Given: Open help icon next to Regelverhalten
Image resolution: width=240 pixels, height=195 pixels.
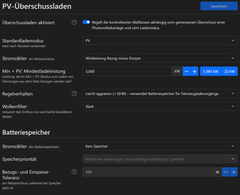Looking at the screenshot, I should (x=74, y=94).
